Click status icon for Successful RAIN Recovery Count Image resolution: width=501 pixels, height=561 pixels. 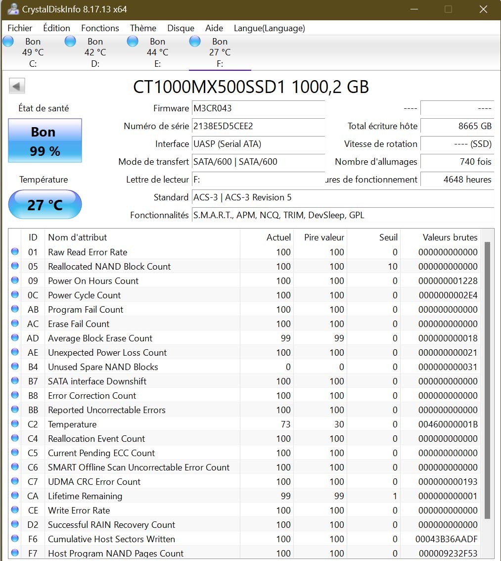click(x=15, y=524)
